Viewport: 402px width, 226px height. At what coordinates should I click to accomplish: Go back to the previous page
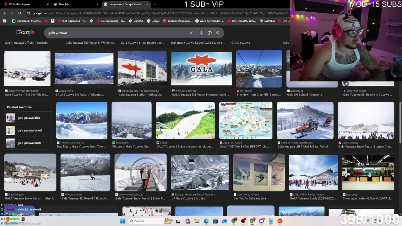click(x=4, y=13)
